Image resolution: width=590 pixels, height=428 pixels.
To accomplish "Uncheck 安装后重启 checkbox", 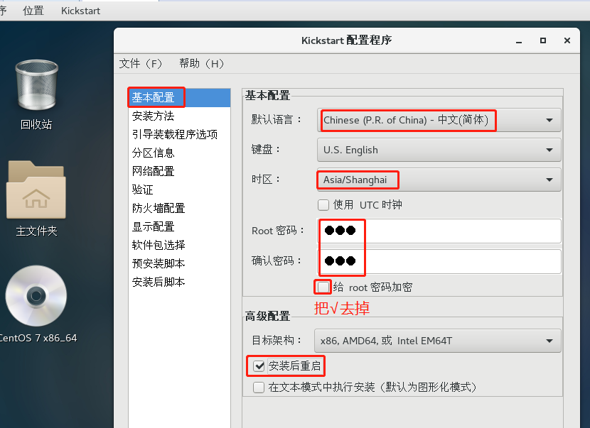I will 259,366.
